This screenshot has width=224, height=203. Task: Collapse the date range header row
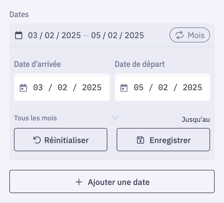point(112,35)
